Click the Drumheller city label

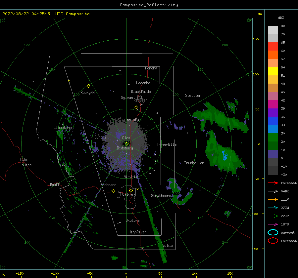pyautogui.click(x=194, y=163)
